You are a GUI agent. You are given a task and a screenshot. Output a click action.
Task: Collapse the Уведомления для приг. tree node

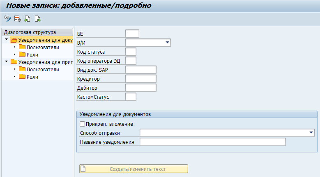(x=6, y=62)
